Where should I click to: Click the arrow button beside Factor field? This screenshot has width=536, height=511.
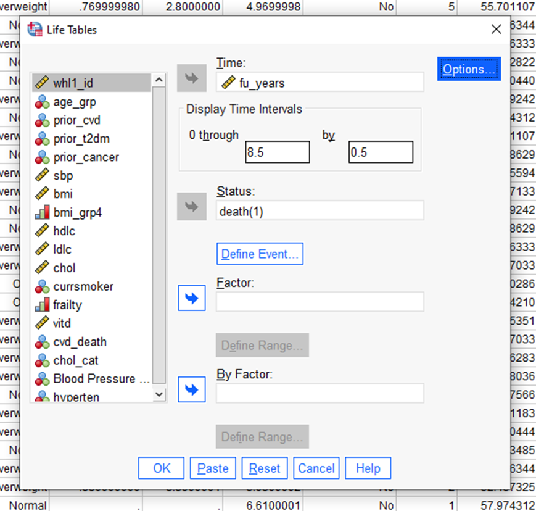coord(191,298)
